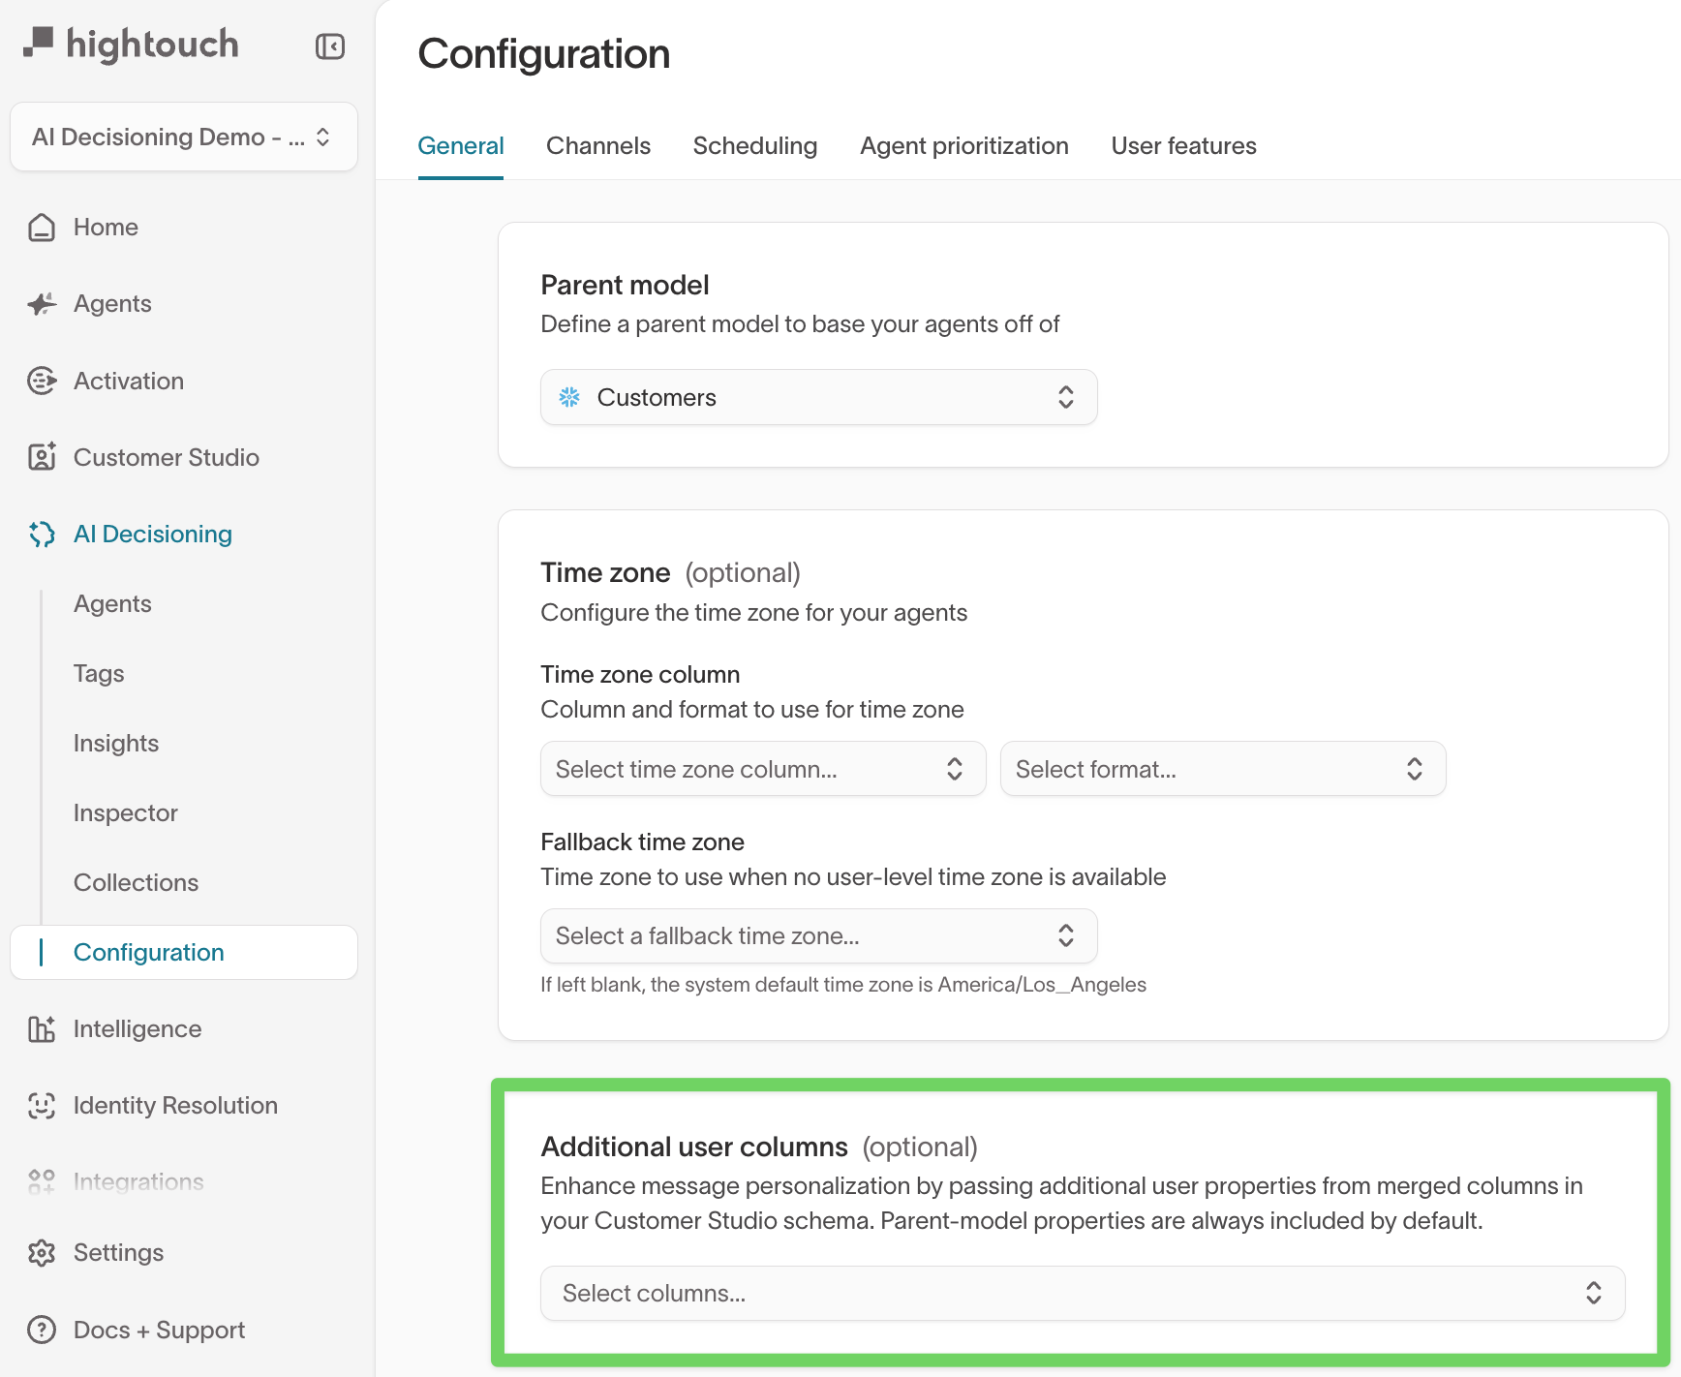The height and width of the screenshot is (1377, 1681).
Task: Click the AI Decisioning icon
Action: point(42,534)
